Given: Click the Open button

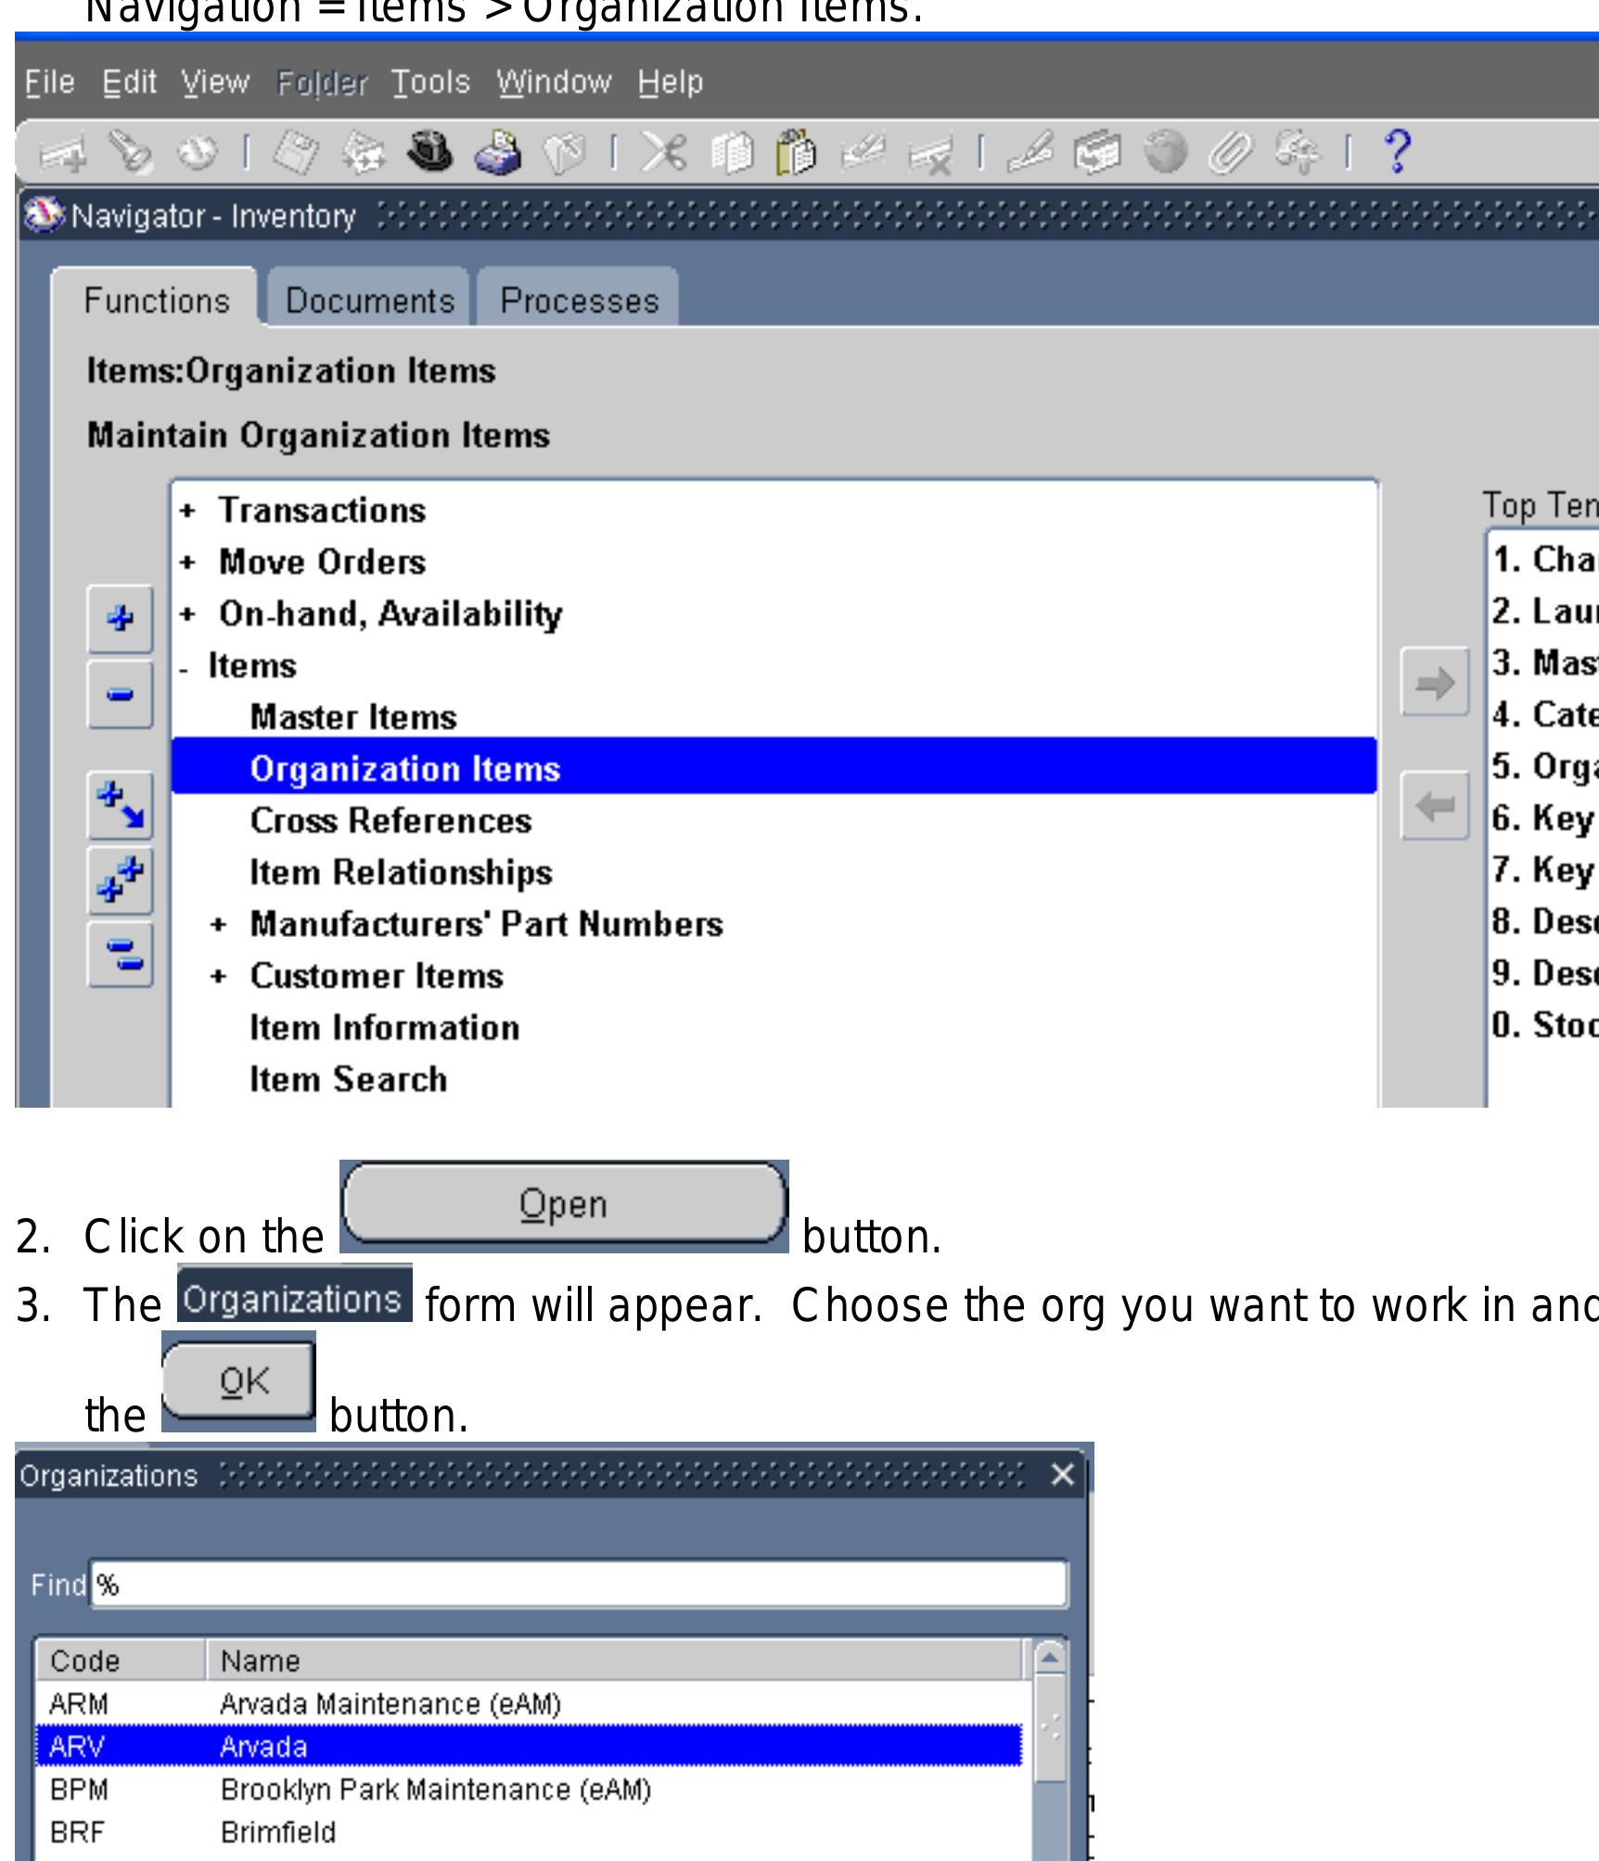Looking at the screenshot, I should (563, 1204).
